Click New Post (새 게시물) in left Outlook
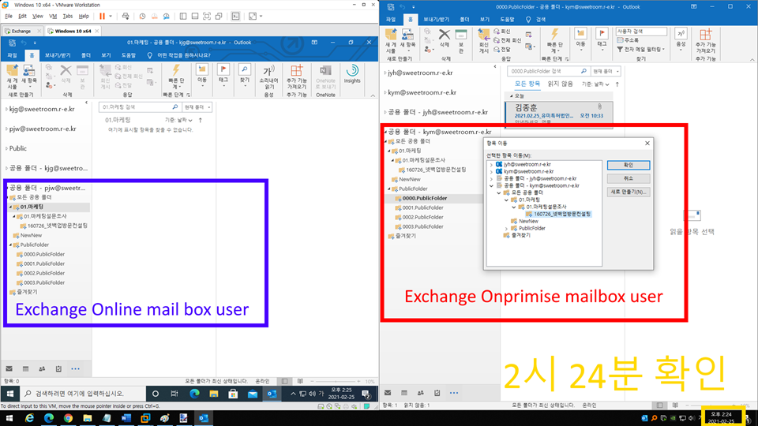The image size is (758, 426). [x=13, y=77]
